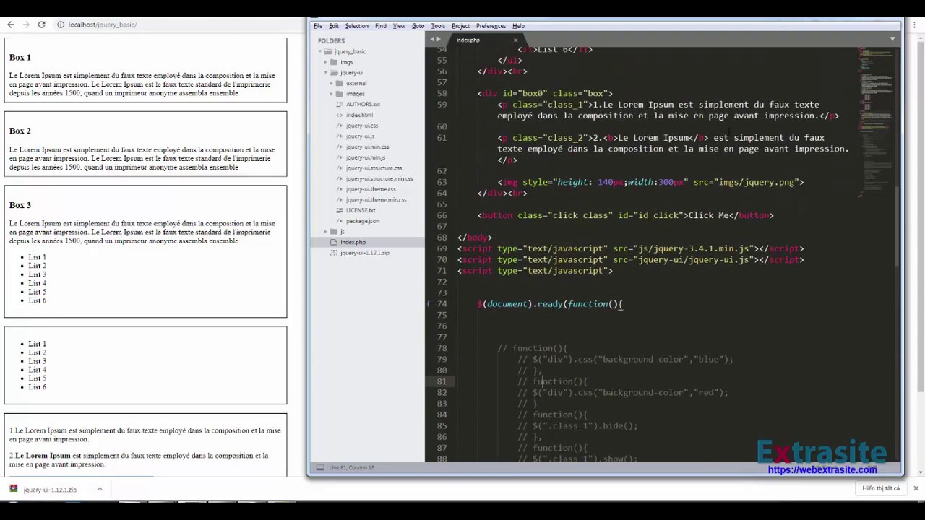Collapse the jquery_basic root folder
Viewport: 925px width, 520px height.
coord(320,52)
